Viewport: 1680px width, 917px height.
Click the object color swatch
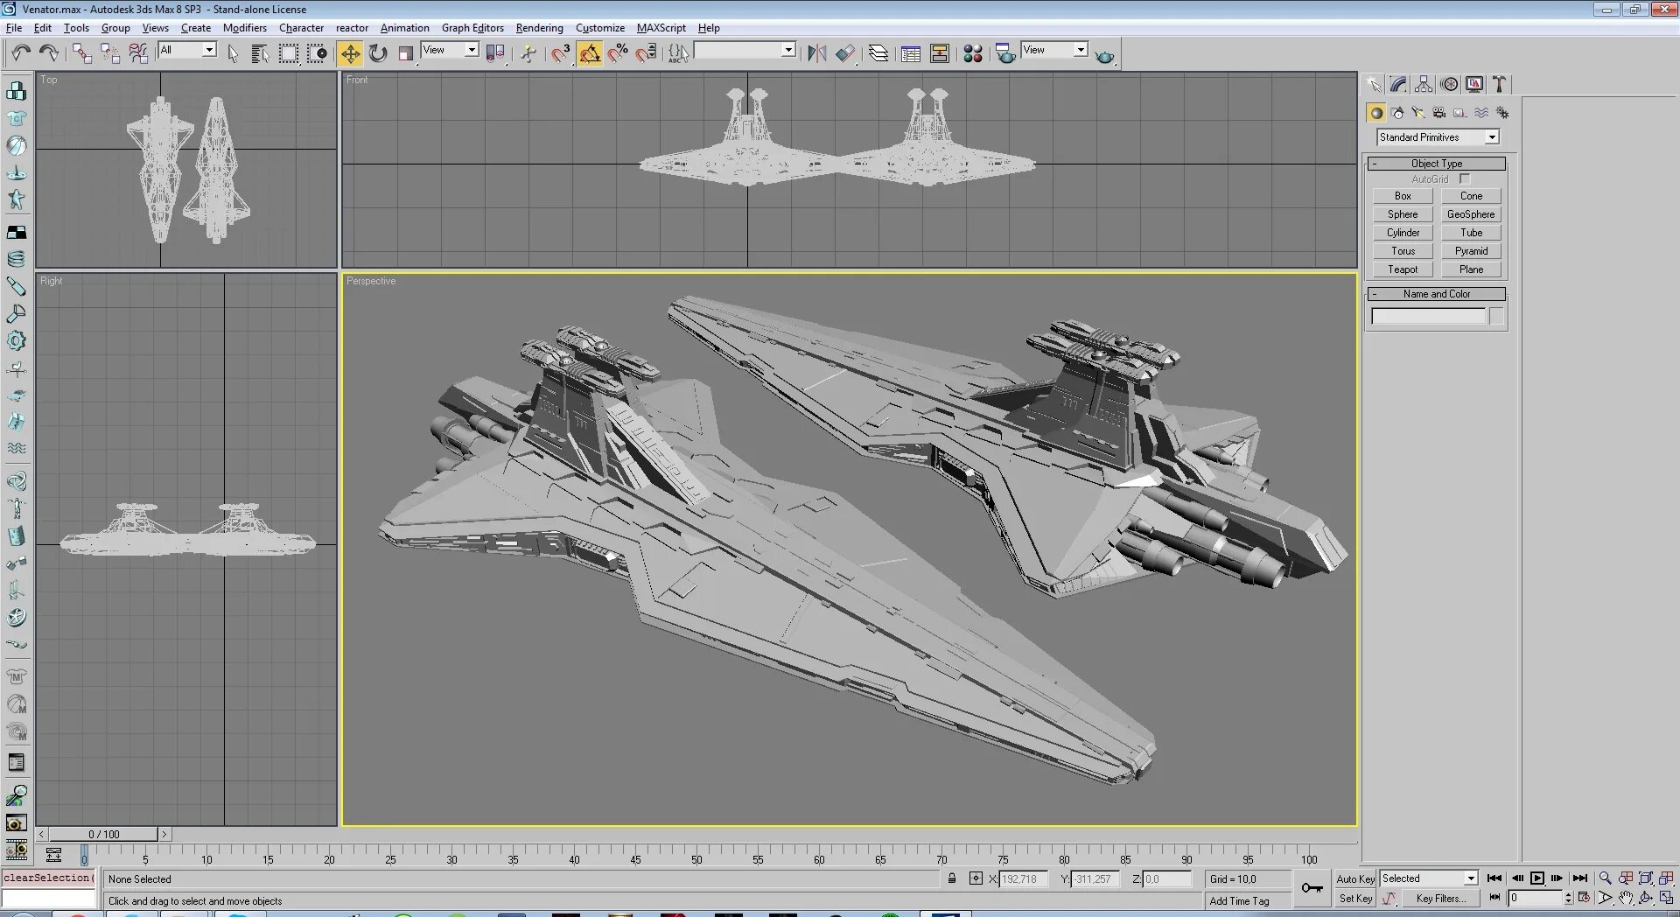pos(1496,316)
